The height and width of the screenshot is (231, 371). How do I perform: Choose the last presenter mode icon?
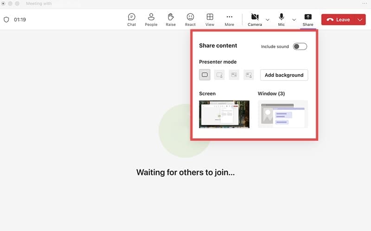249,75
